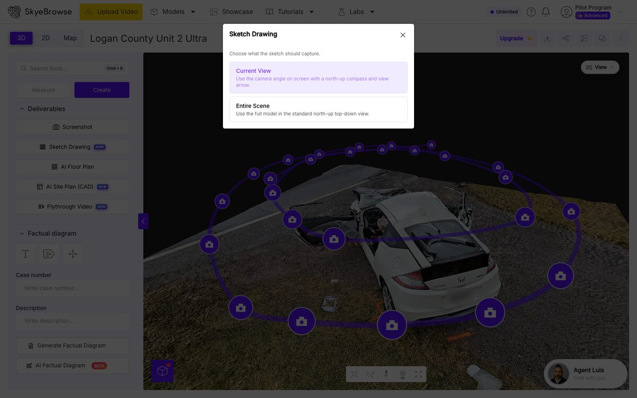Collapse the left sidebar with the arrow
This screenshot has width=637, height=398.
pyautogui.click(x=143, y=221)
